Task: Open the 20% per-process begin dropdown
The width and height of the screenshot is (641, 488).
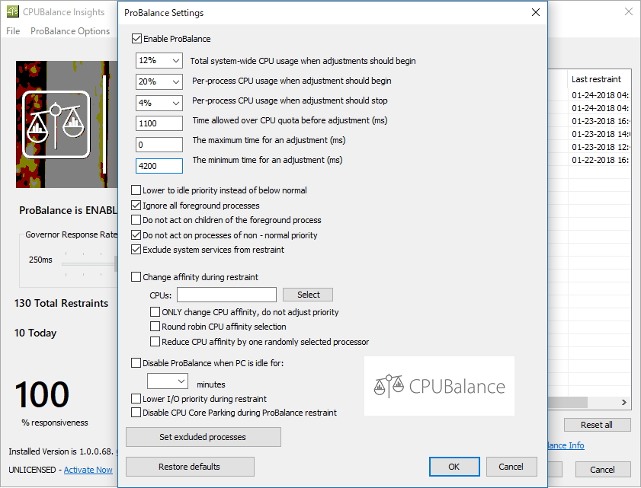Action: pyautogui.click(x=159, y=81)
